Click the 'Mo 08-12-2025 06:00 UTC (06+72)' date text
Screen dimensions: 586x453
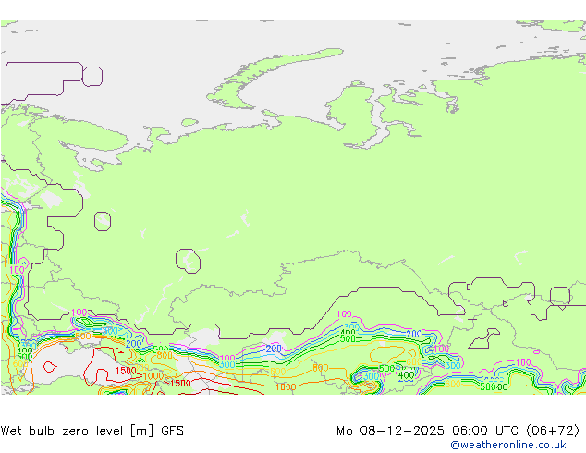458,431
